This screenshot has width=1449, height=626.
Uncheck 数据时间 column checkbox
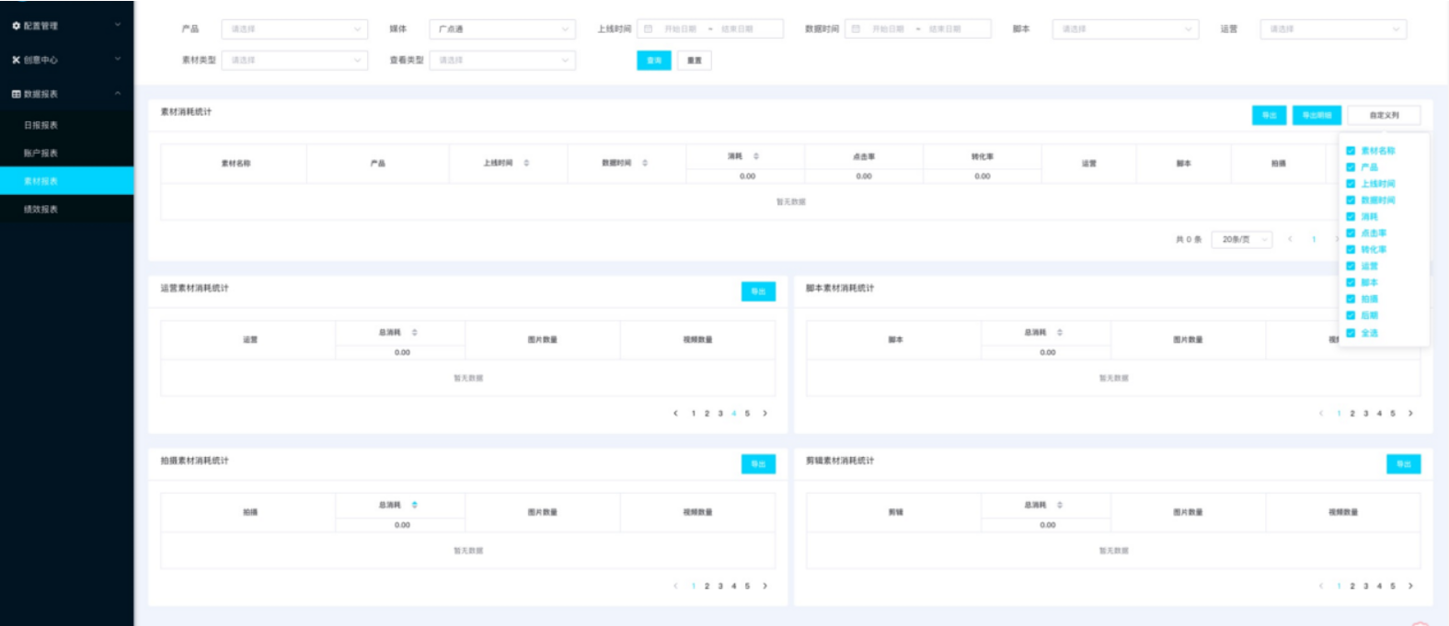tap(1351, 200)
